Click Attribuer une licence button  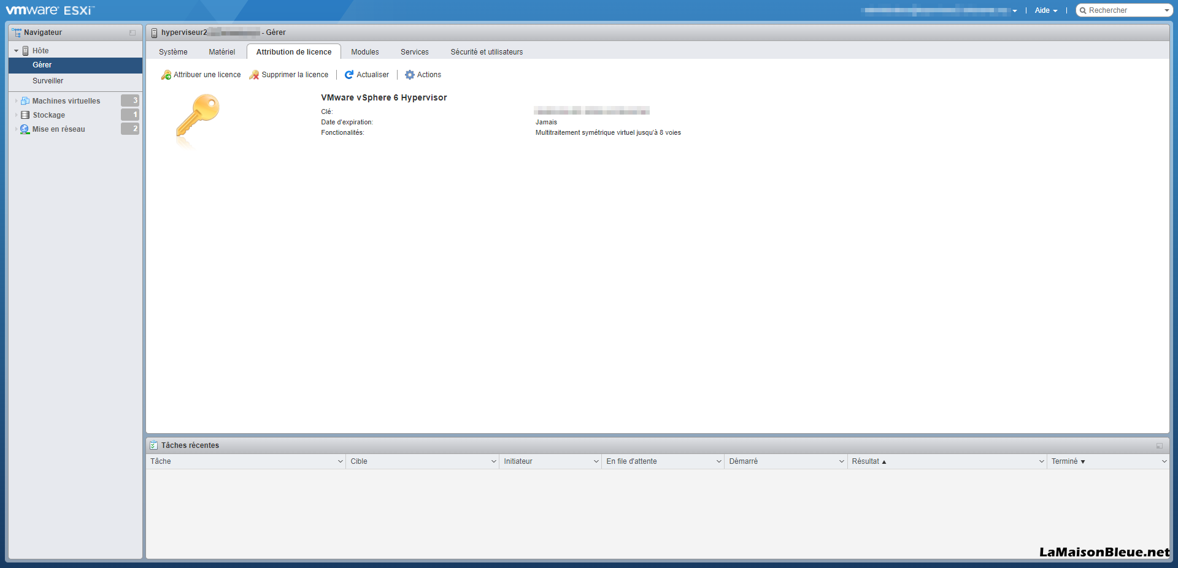[x=201, y=75]
